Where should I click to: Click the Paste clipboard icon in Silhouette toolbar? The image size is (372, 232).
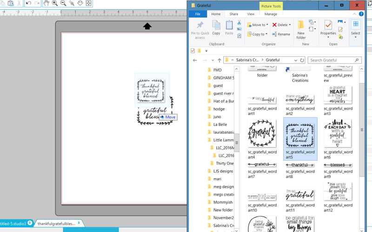coord(11,3)
